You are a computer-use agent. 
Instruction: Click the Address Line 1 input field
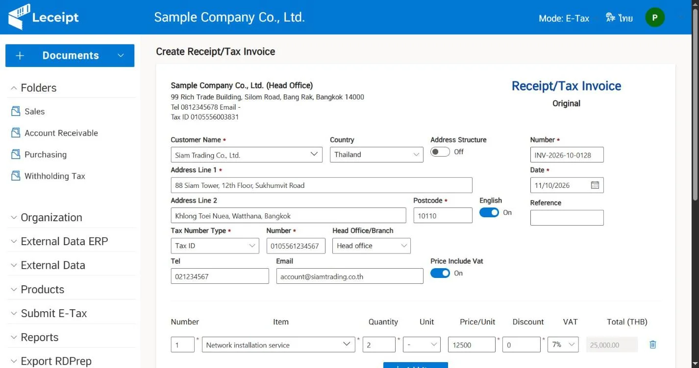pos(322,185)
